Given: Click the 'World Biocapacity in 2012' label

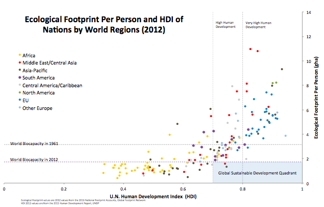Looking at the screenshot, I should [x=34, y=160].
